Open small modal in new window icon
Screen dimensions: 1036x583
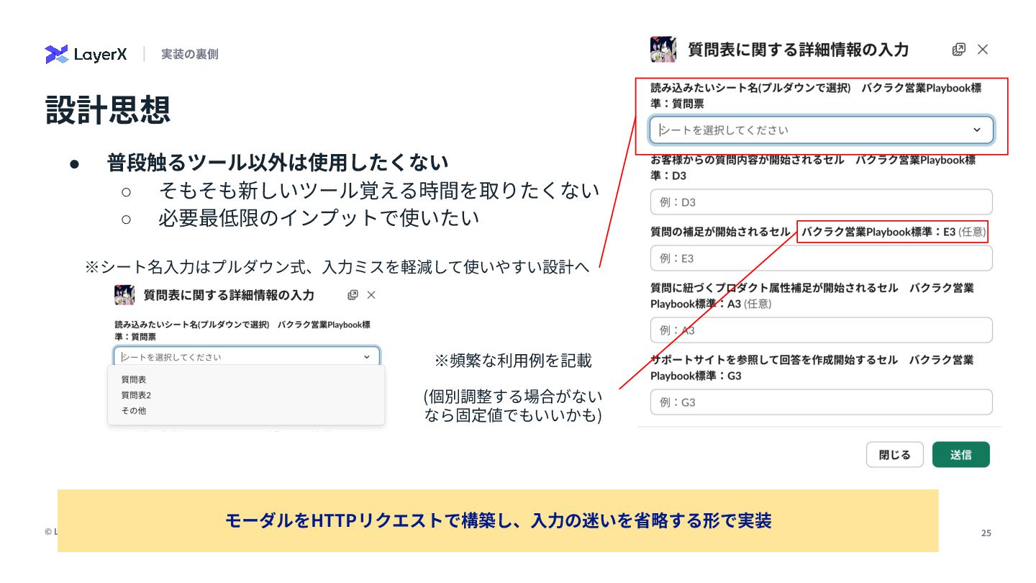click(x=353, y=295)
